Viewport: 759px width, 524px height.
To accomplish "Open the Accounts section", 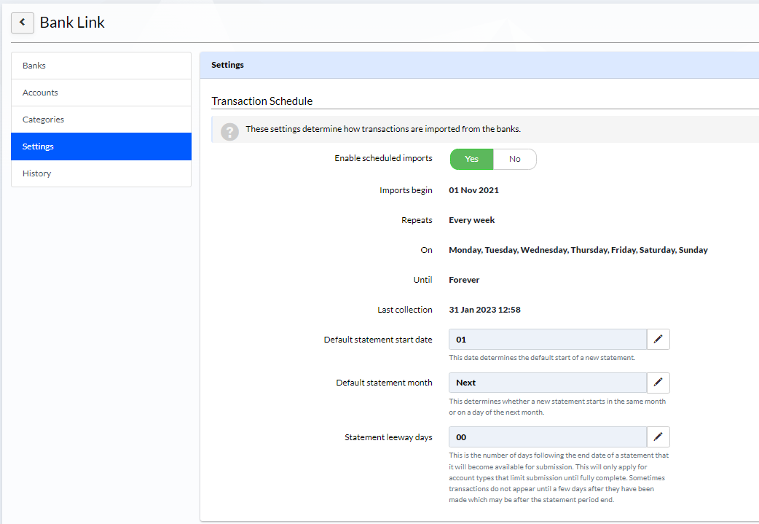I will click(101, 93).
